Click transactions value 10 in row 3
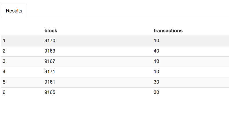Screen dimensions: 229x113 156,61
